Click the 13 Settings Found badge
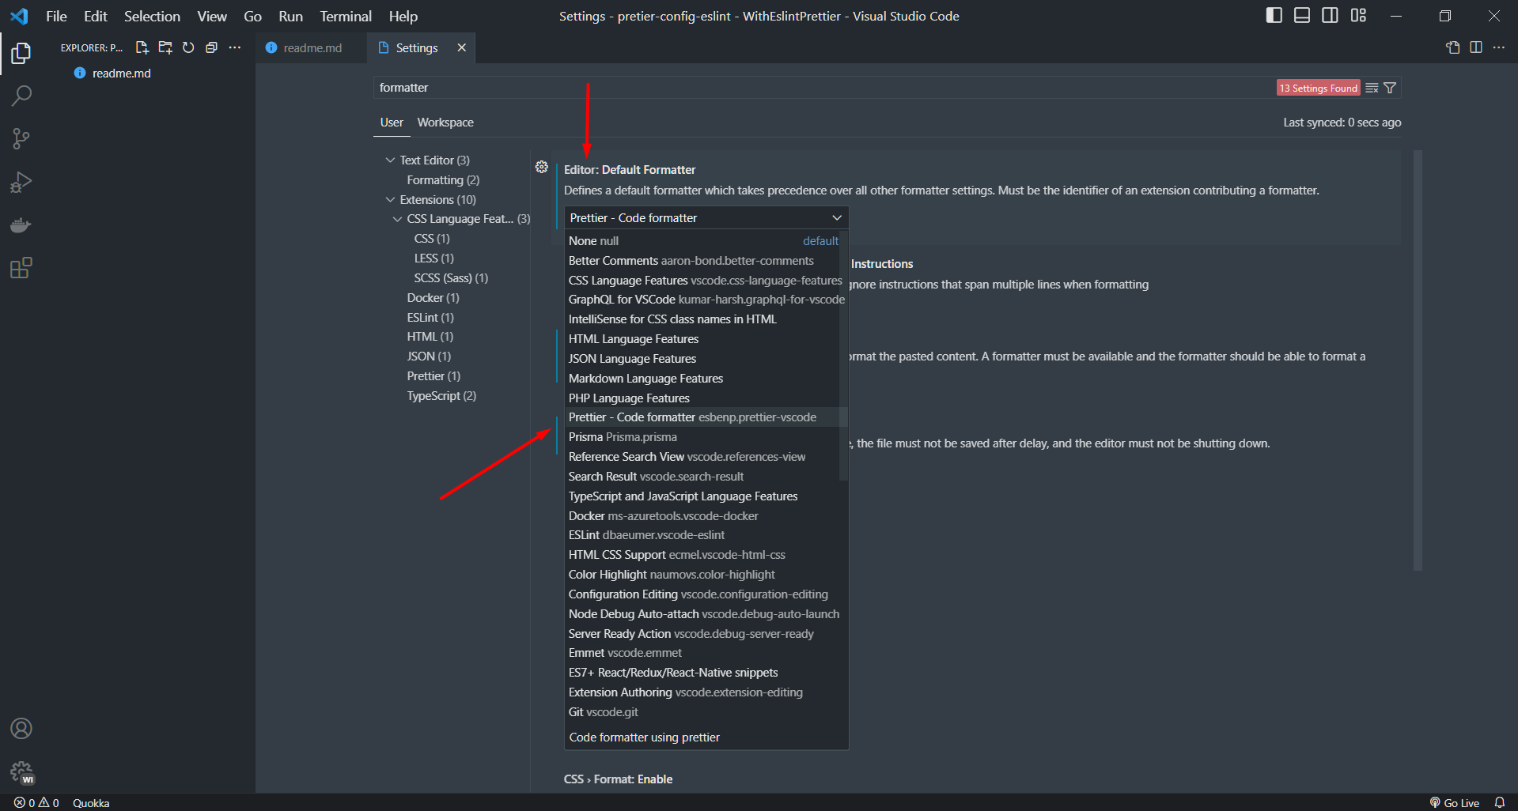The height and width of the screenshot is (811, 1518). pyautogui.click(x=1318, y=88)
